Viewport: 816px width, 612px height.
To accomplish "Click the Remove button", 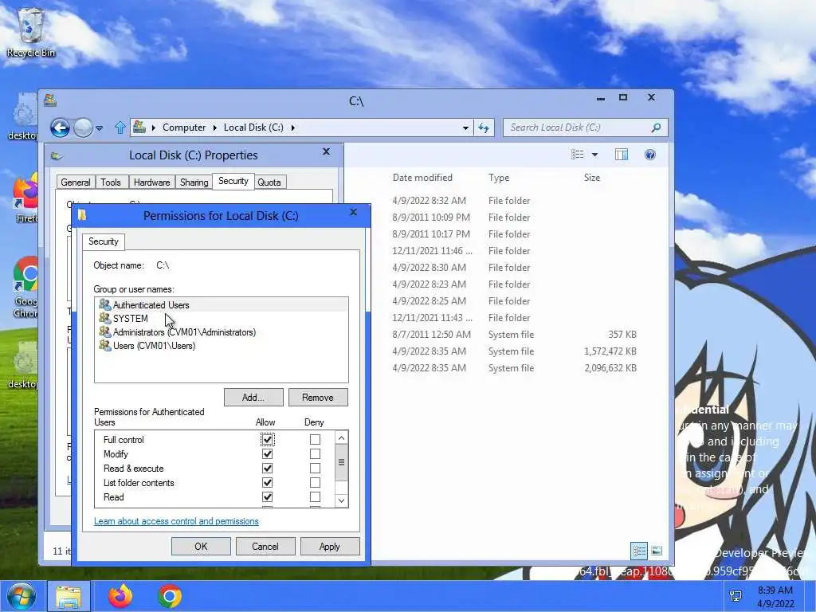I will [x=318, y=397].
